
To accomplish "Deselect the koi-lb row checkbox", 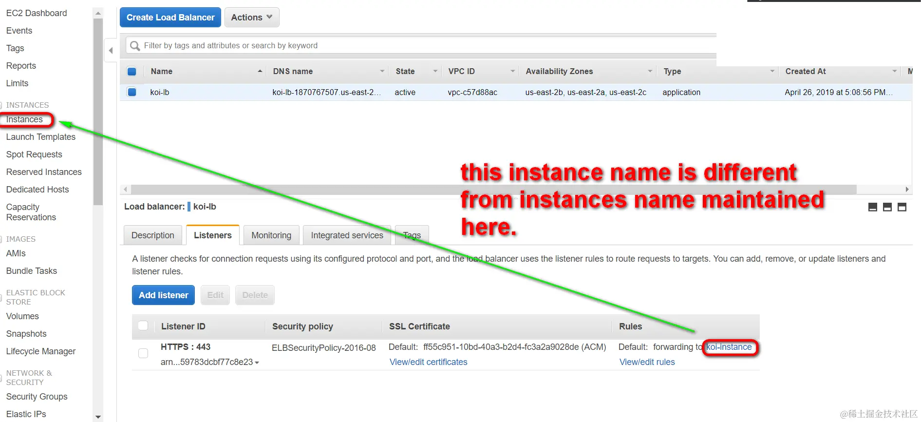I will tap(132, 92).
